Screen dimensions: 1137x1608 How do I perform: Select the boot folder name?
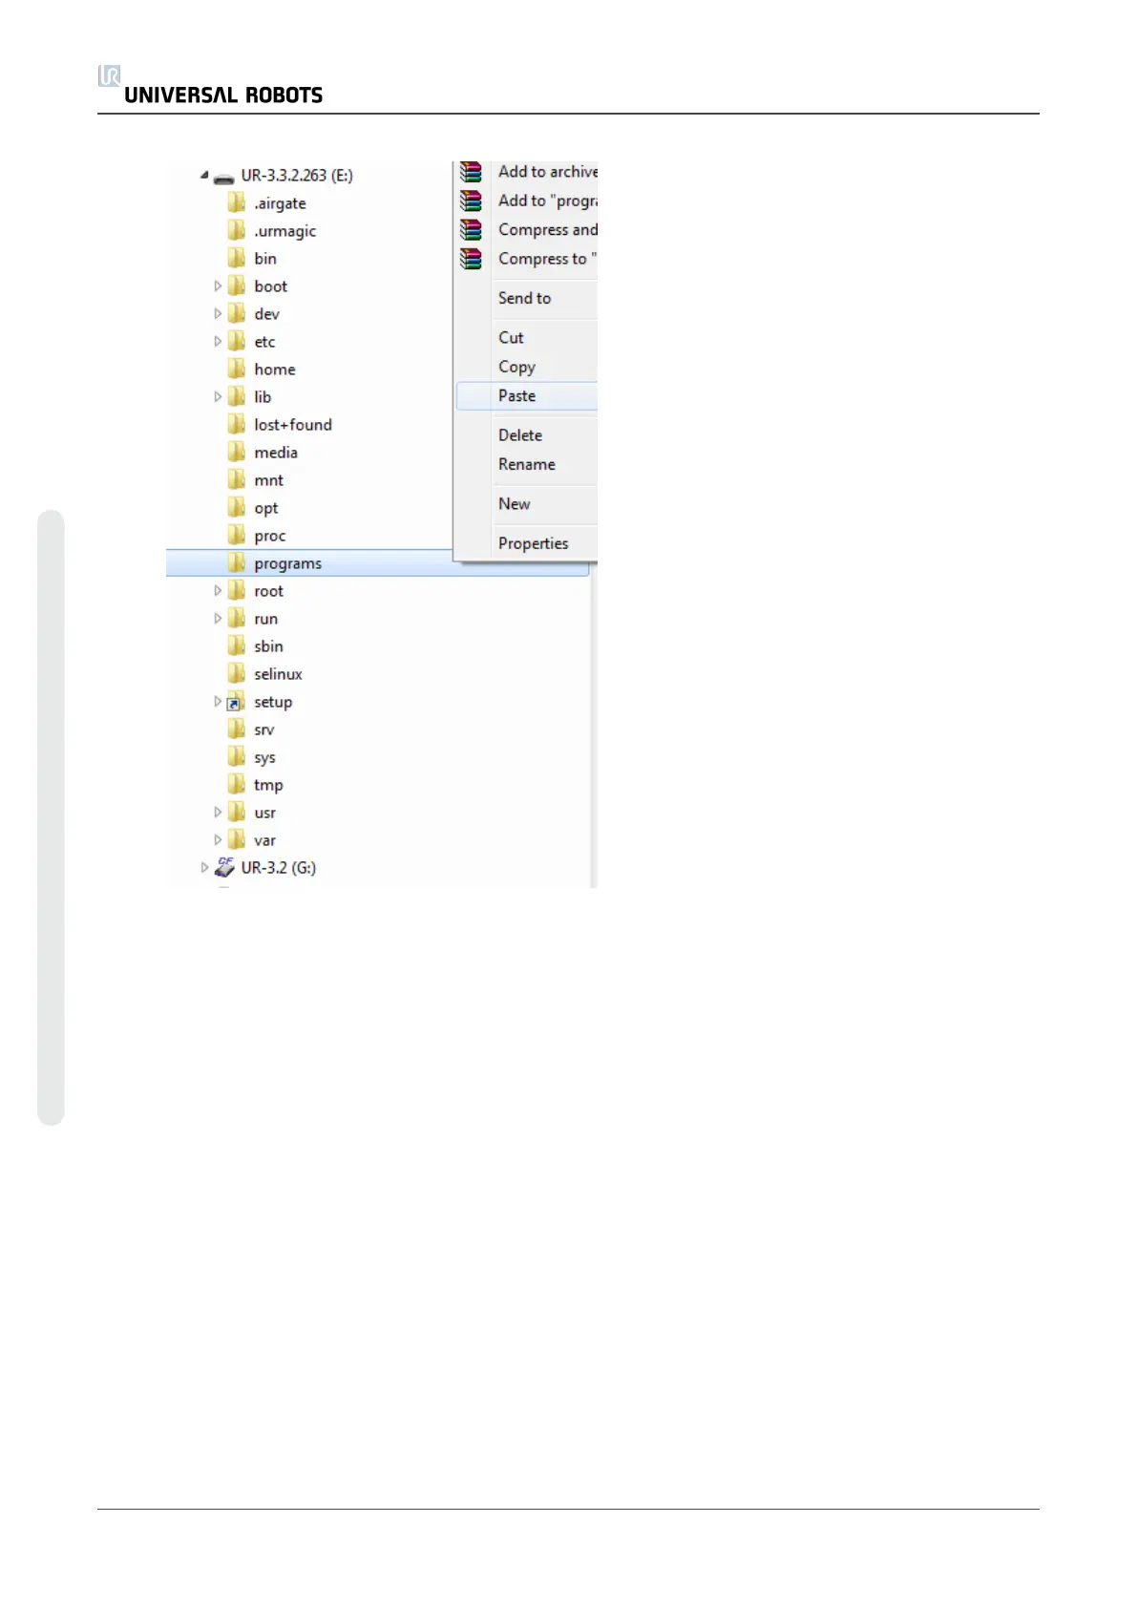coord(271,286)
